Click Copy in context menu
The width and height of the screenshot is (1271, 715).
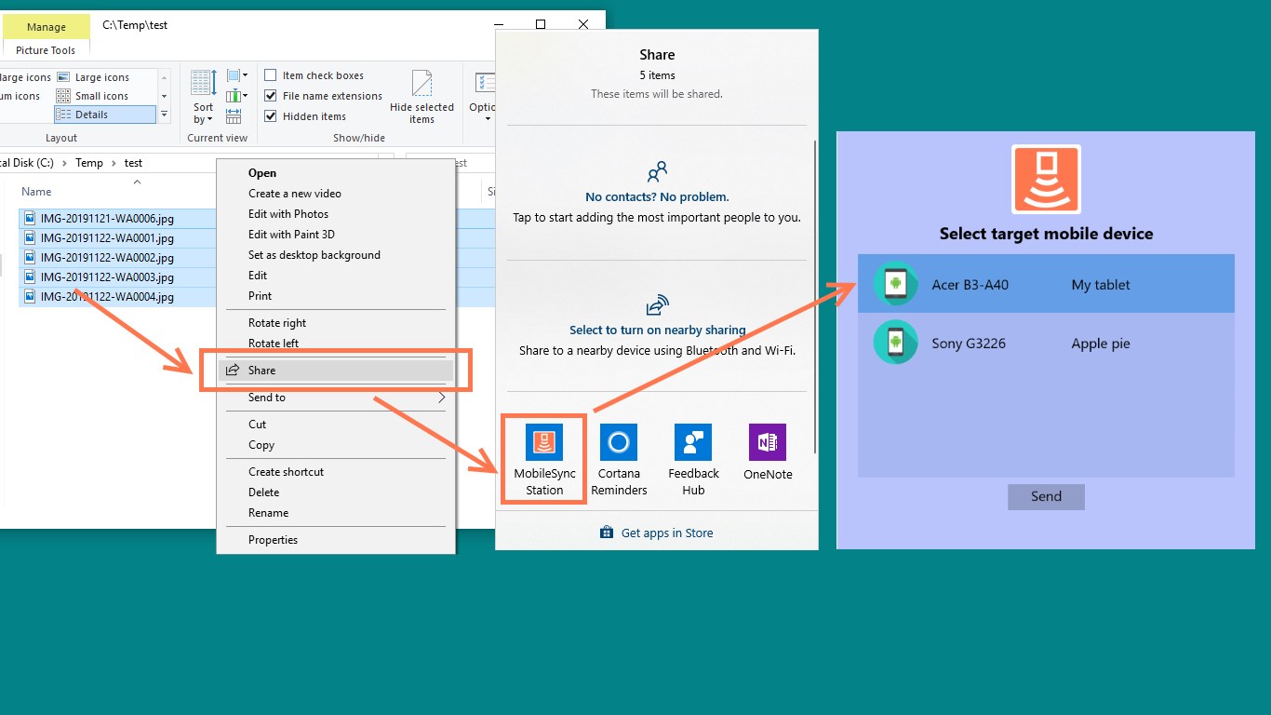coord(261,445)
